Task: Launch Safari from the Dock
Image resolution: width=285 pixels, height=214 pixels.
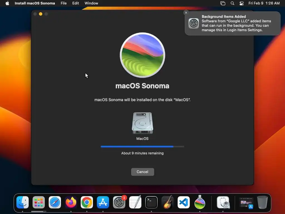Action: pos(55,202)
